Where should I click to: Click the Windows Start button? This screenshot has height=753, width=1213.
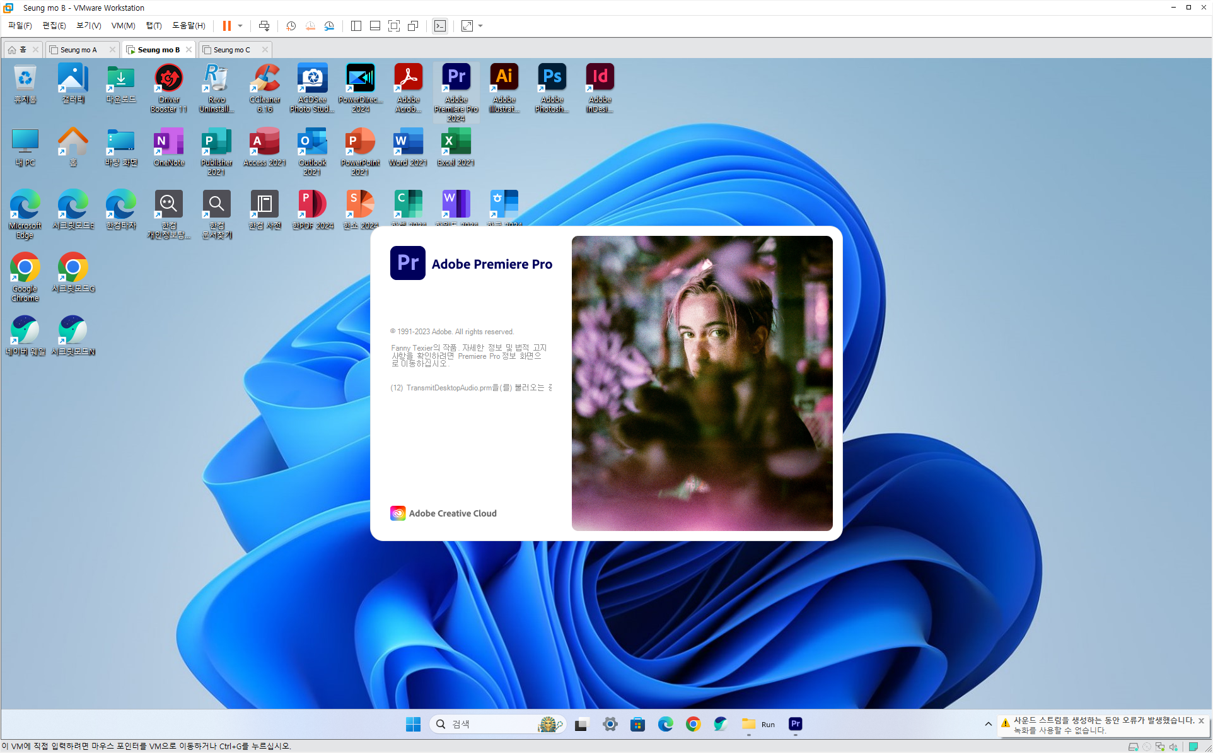413,724
